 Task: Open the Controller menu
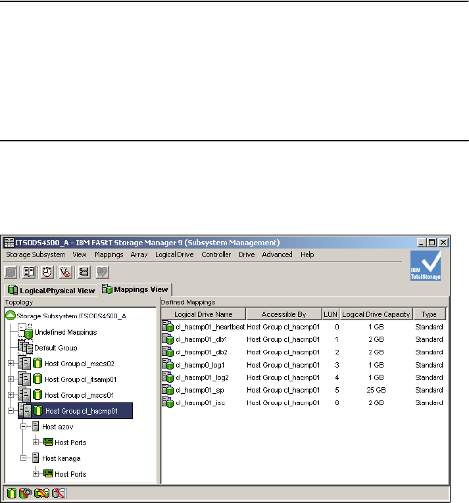216,254
